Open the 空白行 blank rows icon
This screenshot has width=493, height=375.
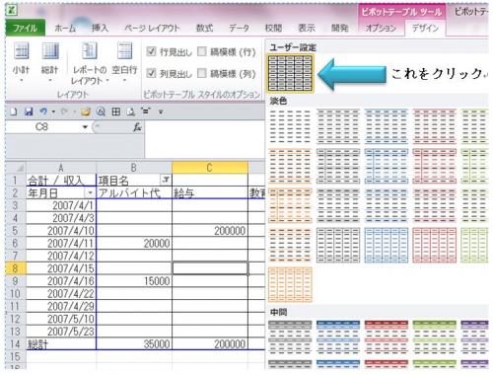(124, 62)
